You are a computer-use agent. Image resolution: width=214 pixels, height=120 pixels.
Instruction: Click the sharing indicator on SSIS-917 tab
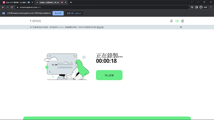click(29, 2)
